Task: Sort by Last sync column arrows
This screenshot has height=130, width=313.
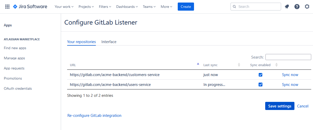Action: [239, 65]
